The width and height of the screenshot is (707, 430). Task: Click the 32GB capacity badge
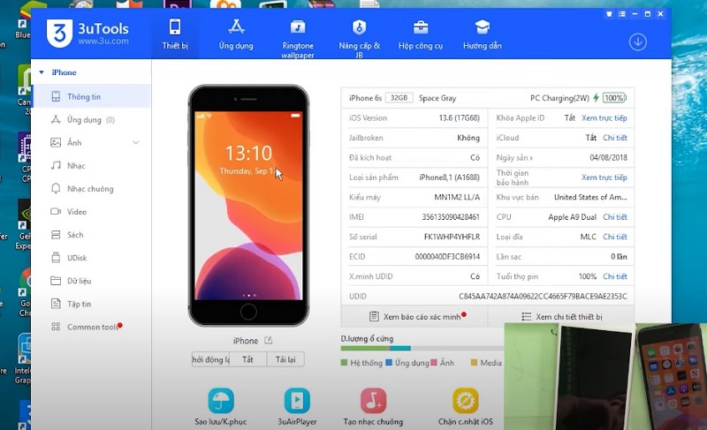pyautogui.click(x=399, y=98)
